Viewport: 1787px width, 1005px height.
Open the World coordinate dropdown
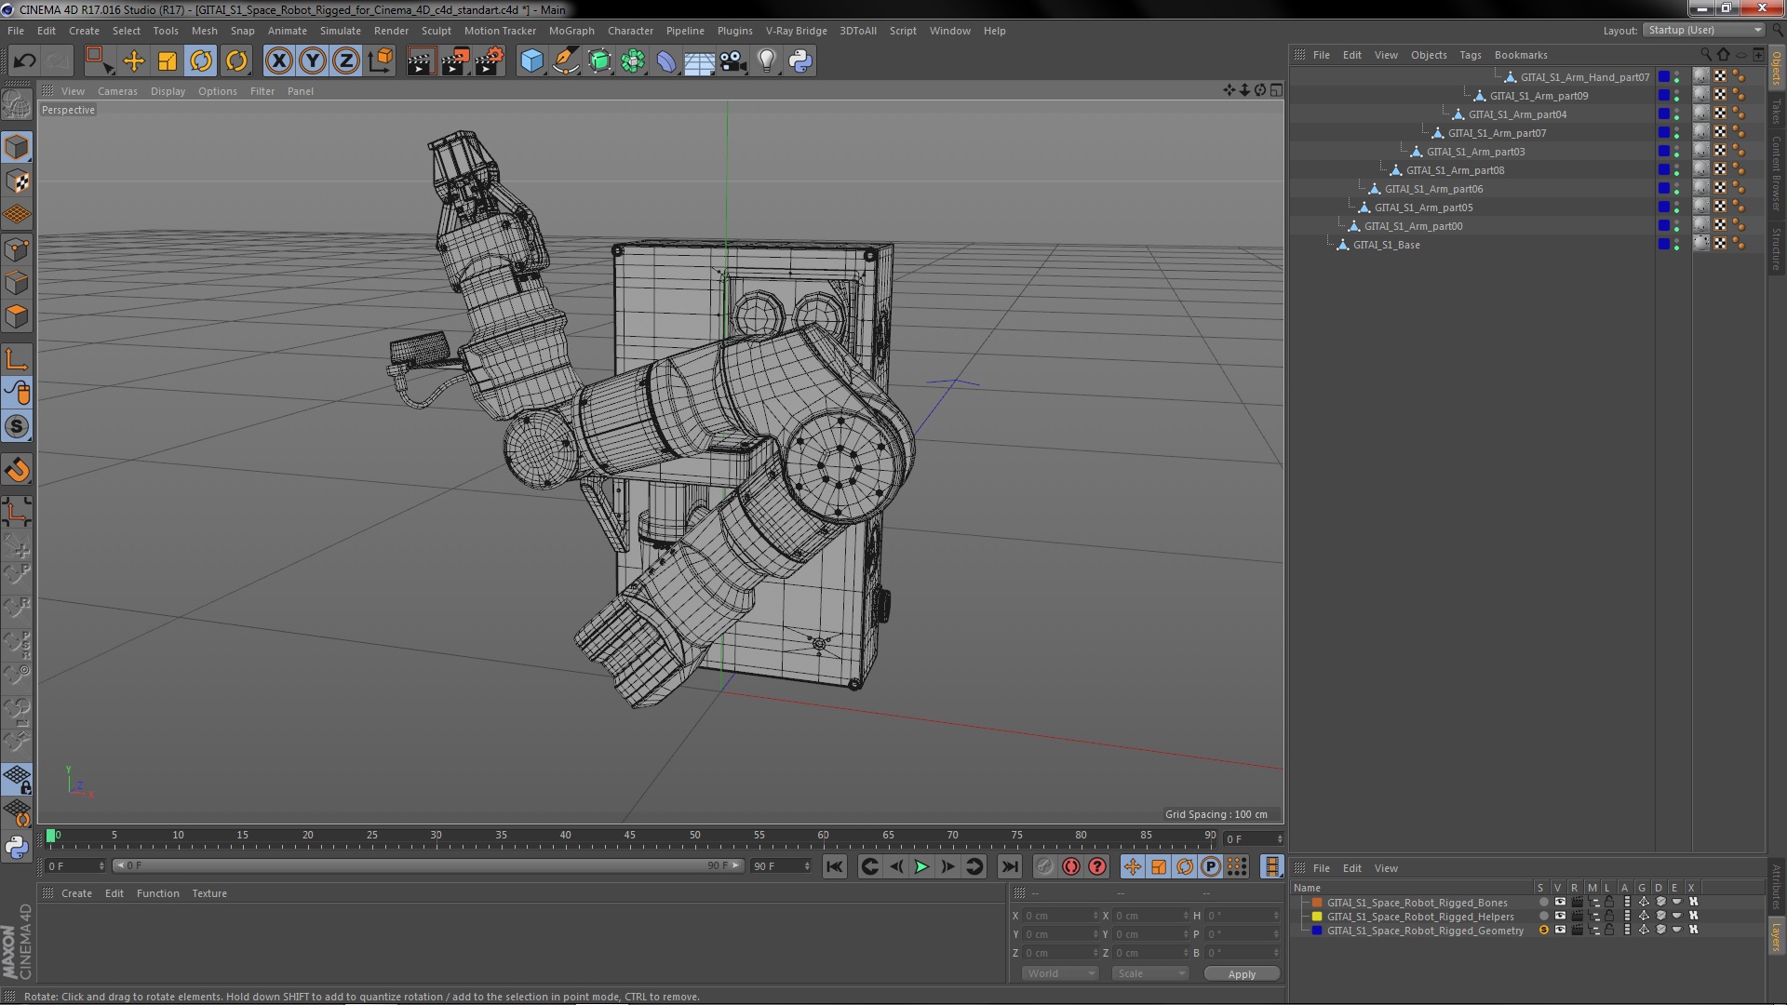click(1060, 973)
